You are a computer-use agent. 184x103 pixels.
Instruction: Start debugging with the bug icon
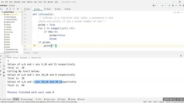pos(173,5)
